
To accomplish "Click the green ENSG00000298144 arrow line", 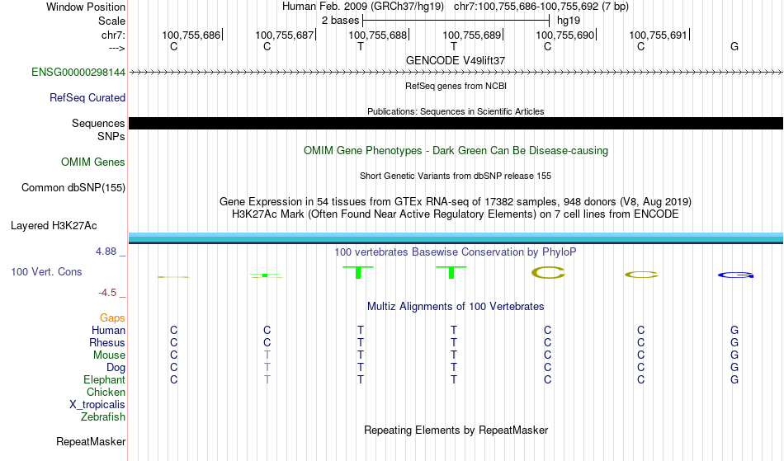I will (456, 73).
